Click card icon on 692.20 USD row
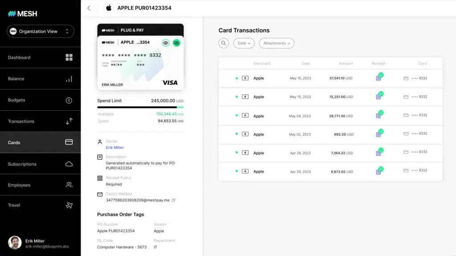The width and height of the screenshot is (456, 256). (x=406, y=134)
